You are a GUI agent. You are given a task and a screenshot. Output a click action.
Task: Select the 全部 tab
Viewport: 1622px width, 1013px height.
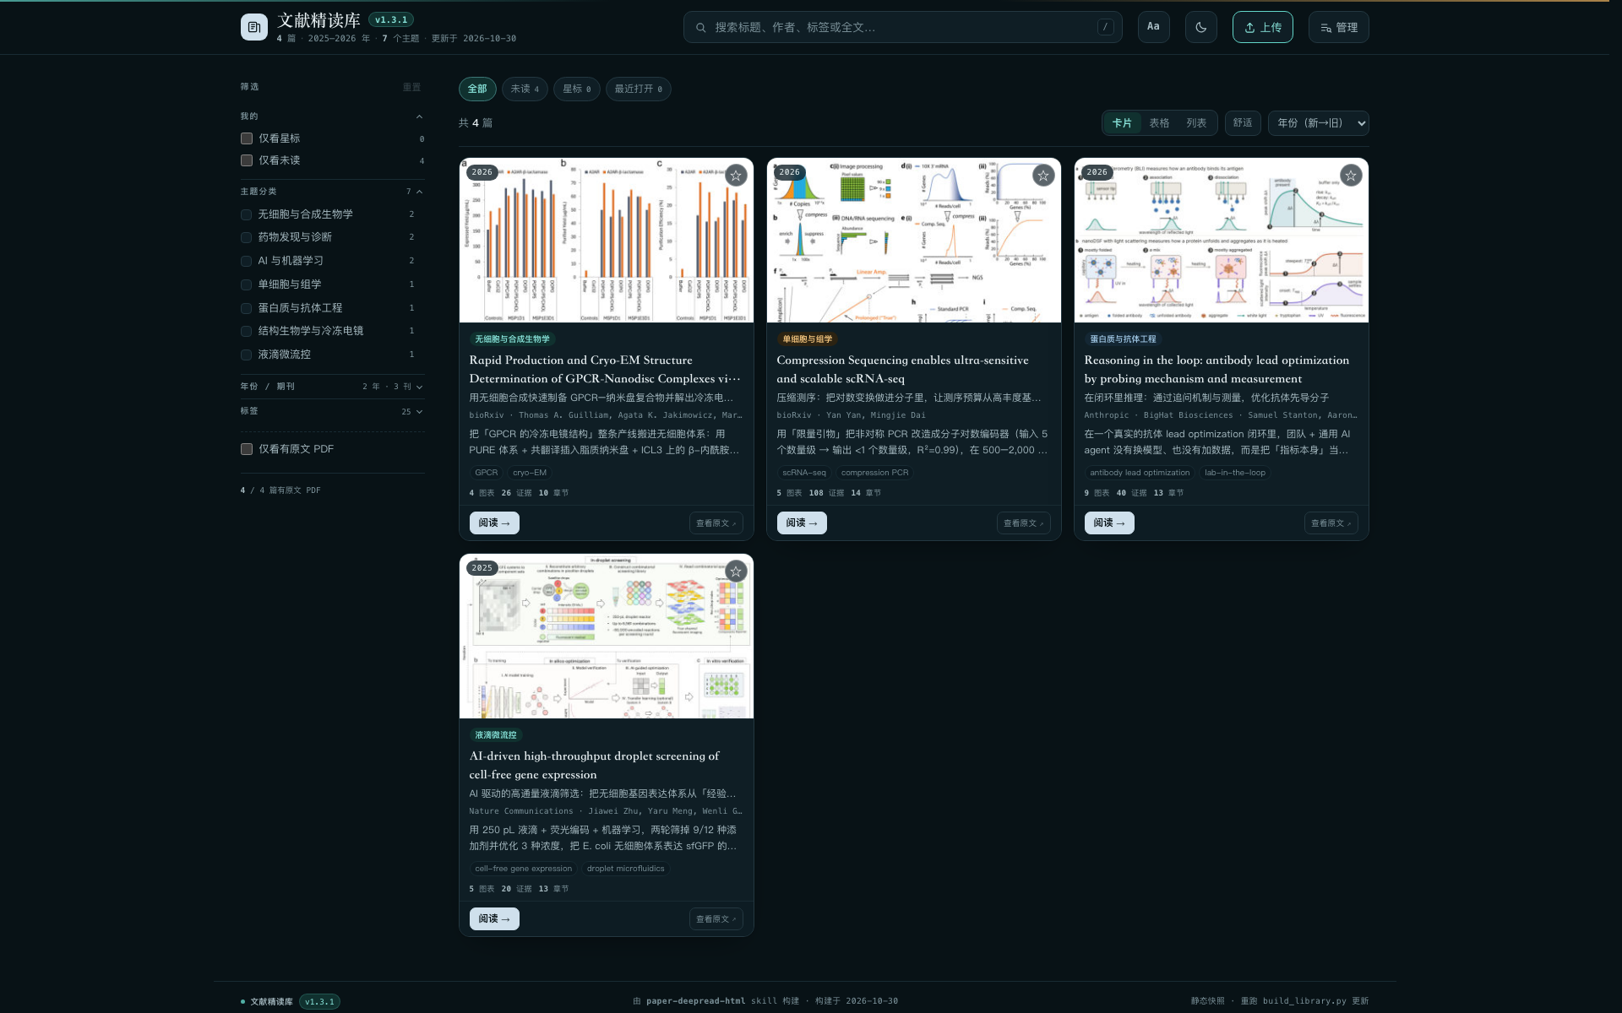coord(477,89)
